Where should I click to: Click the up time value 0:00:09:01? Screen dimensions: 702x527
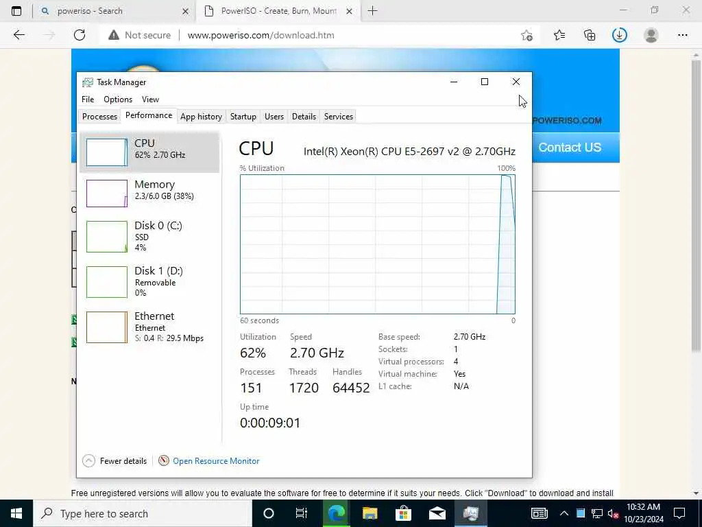[x=270, y=423]
